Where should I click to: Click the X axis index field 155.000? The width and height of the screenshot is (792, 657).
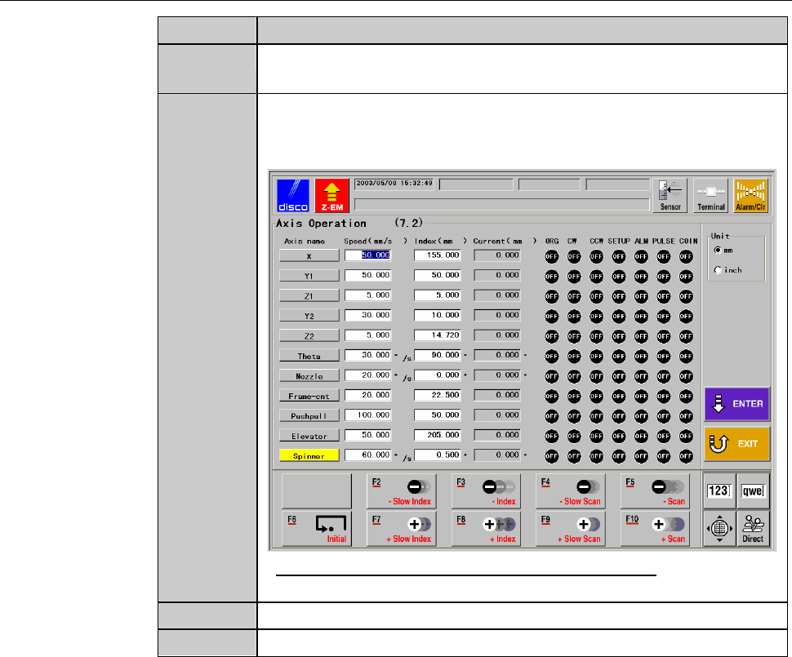point(438,255)
